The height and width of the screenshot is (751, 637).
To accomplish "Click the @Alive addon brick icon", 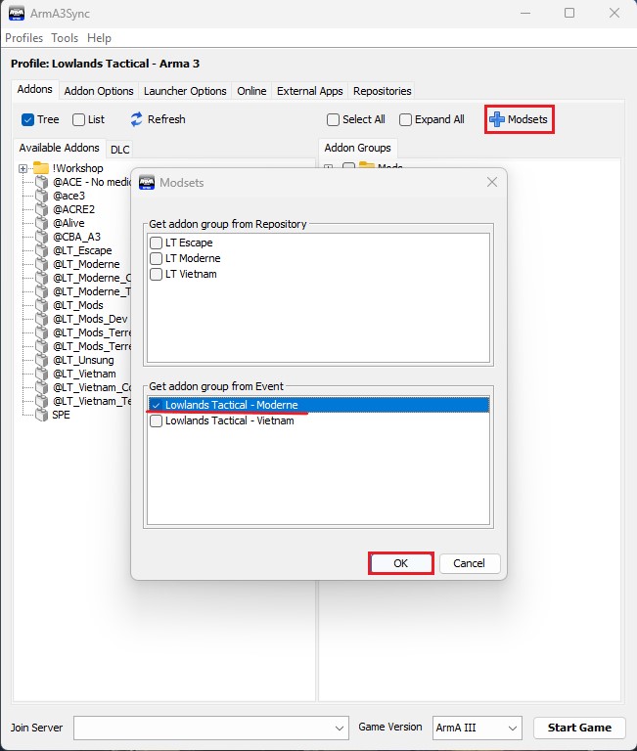I will [x=40, y=223].
